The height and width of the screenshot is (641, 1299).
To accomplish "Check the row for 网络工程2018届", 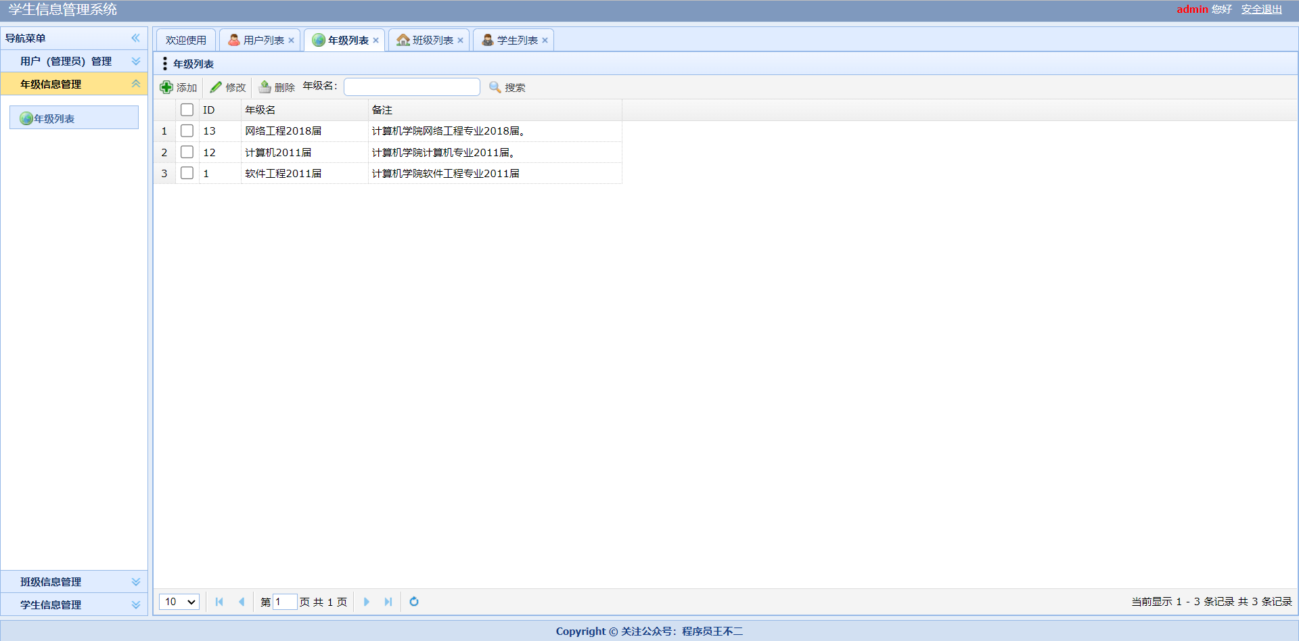I will click(187, 130).
